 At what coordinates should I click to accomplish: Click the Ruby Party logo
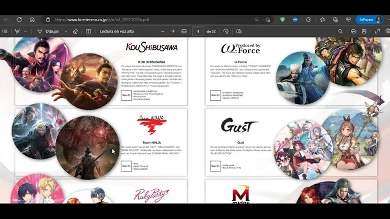151,195
